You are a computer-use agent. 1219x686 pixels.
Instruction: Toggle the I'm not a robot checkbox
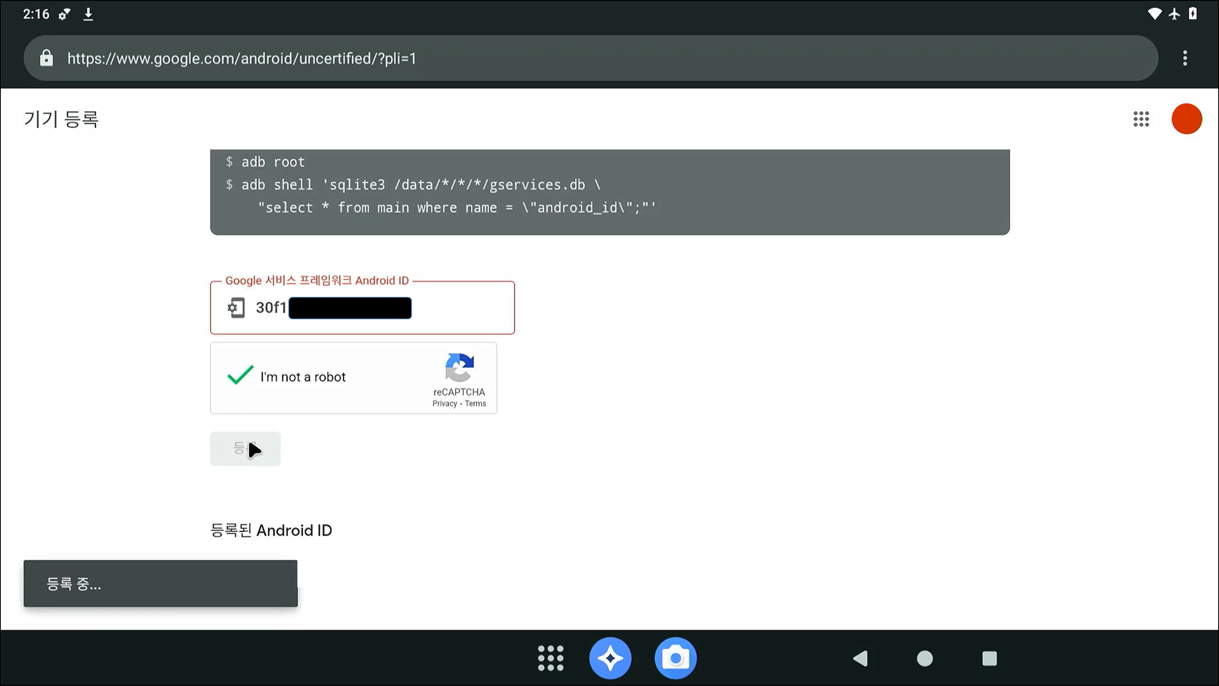click(240, 376)
